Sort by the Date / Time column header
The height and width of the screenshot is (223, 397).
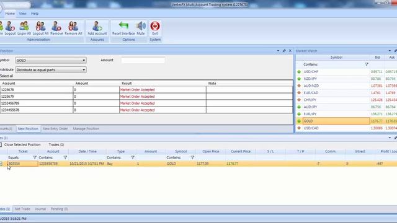pos(87,151)
